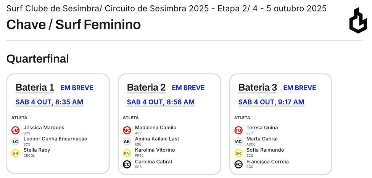
Task: Open the Bateria 2 heat link
Action: (x=146, y=88)
